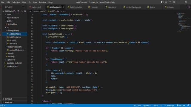Click the Go Live server button
This screenshot has height=107, width=191.
(181, 106)
